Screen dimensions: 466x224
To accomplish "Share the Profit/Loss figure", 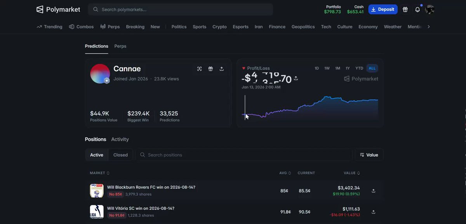I will 296,78.
